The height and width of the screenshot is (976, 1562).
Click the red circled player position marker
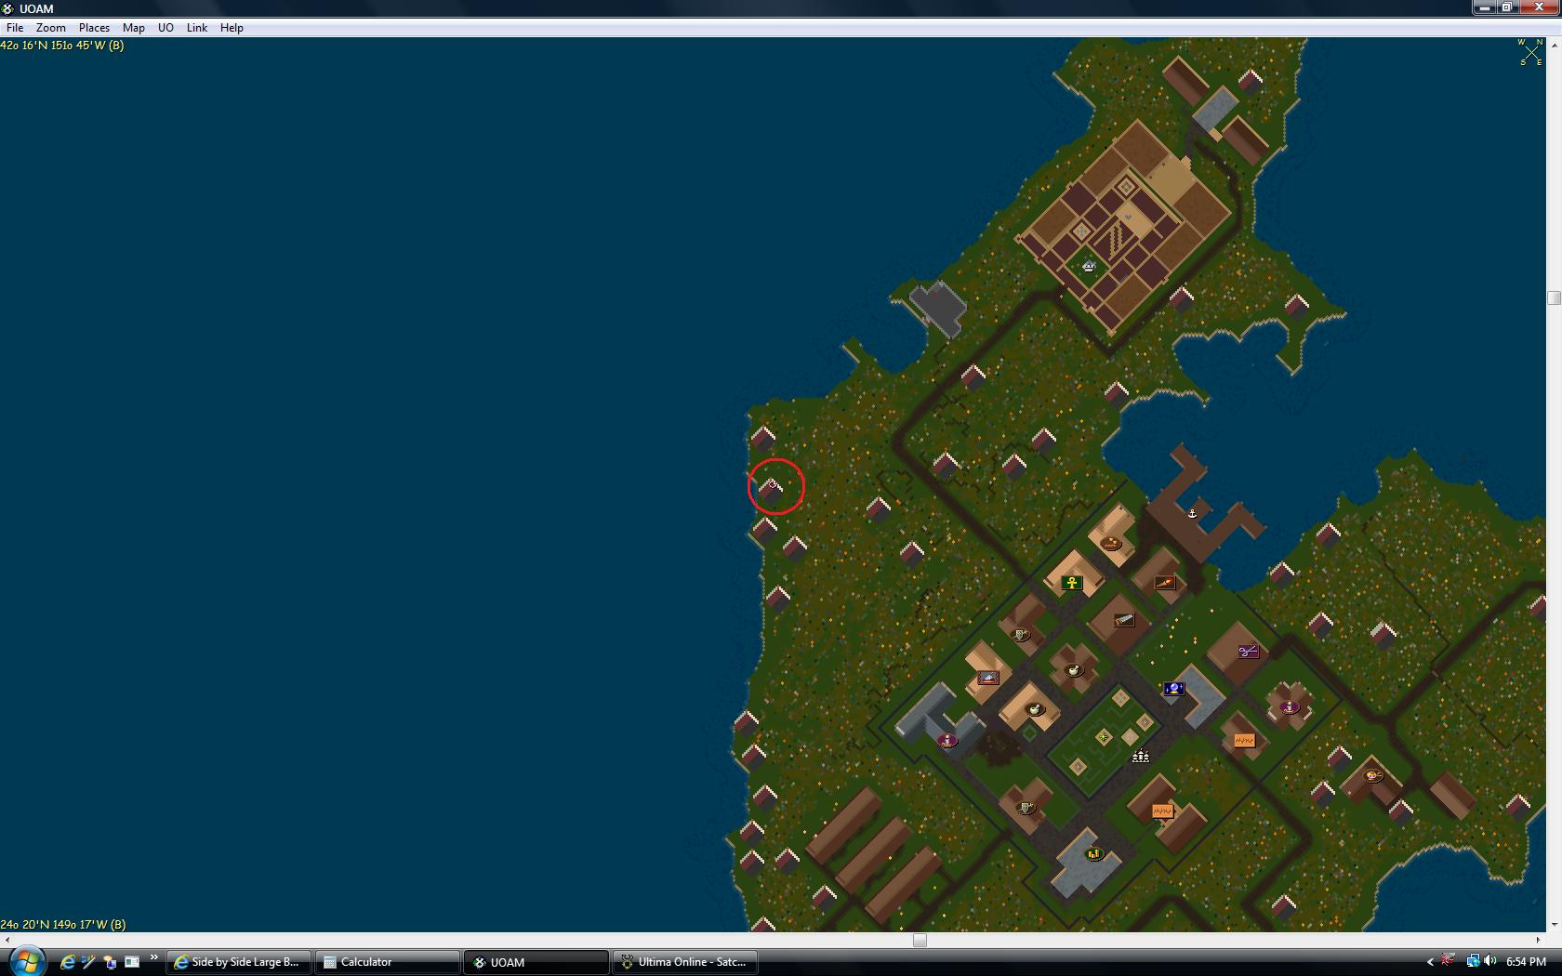coord(775,485)
